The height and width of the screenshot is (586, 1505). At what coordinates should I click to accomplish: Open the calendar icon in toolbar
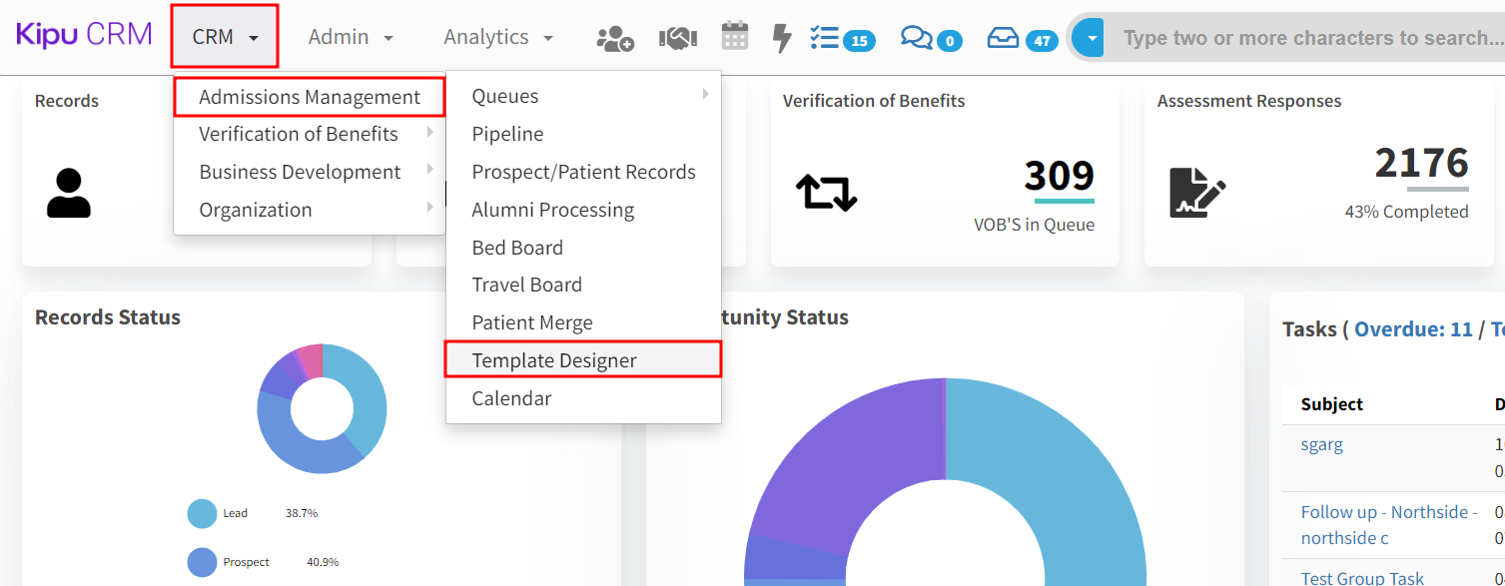click(735, 37)
